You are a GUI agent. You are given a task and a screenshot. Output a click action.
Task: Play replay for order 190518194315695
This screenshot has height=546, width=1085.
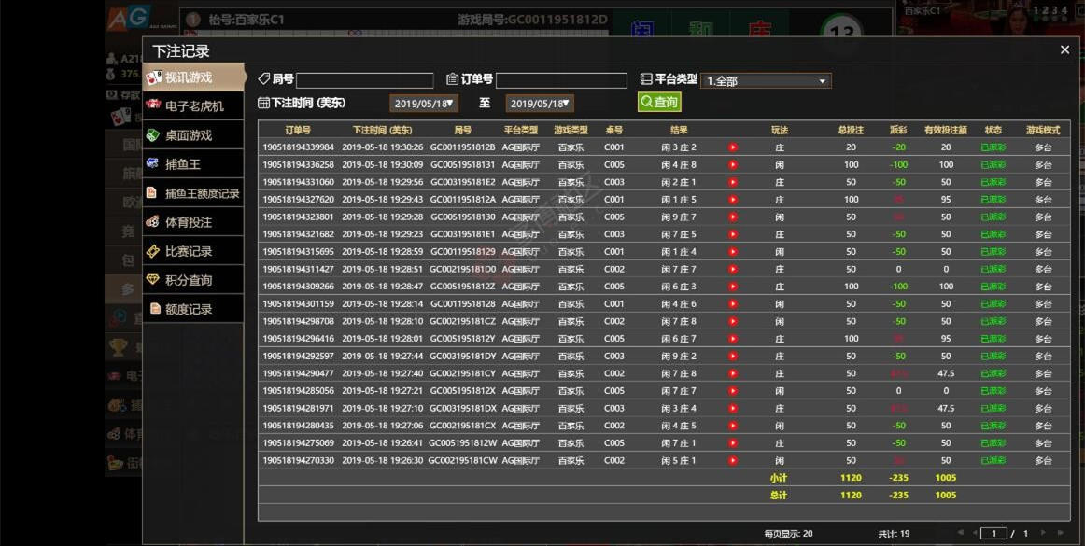pos(733,252)
